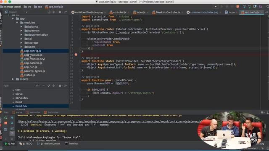Click the undo/revert toolbar icon
The width and height of the screenshot is (269, 151).
point(261,7)
